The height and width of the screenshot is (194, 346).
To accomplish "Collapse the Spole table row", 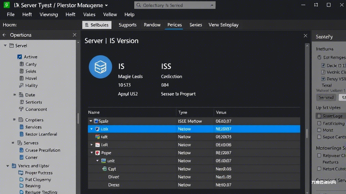I will 91,121.
